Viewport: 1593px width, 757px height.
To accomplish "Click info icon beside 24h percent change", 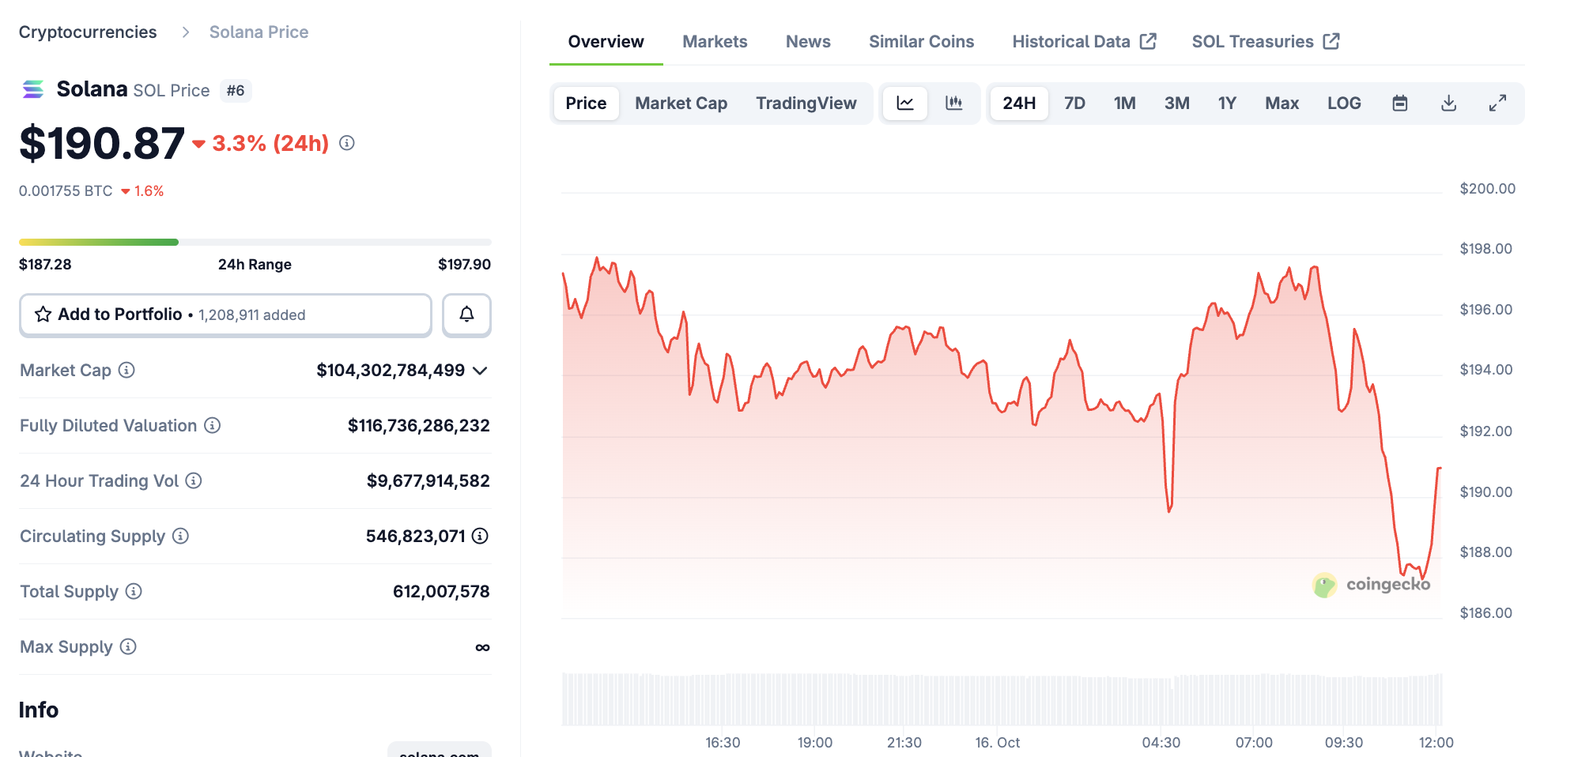I will [x=347, y=143].
